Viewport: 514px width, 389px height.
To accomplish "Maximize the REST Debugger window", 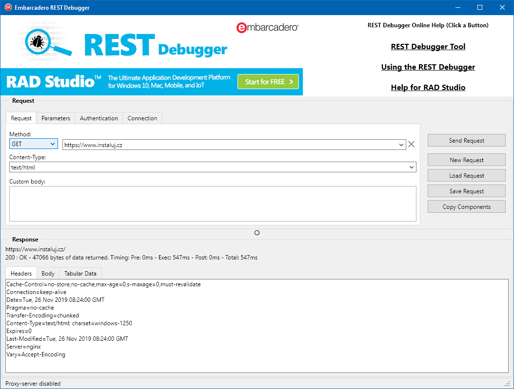I will pyautogui.click(x=479, y=8).
